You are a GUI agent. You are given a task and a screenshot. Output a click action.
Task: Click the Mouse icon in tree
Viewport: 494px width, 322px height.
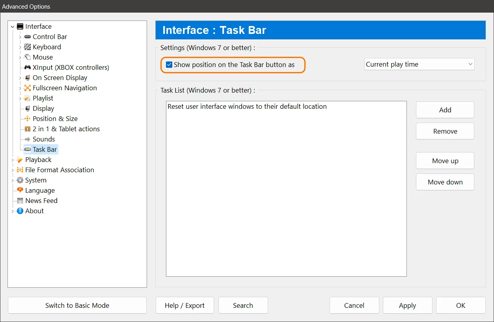point(28,57)
